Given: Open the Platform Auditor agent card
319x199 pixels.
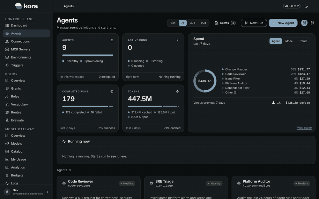Looking at the screenshot, I should tap(273, 188).
